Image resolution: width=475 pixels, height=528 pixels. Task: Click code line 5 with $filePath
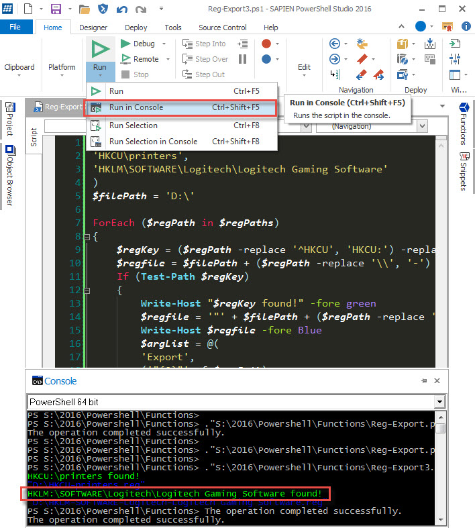(144, 197)
